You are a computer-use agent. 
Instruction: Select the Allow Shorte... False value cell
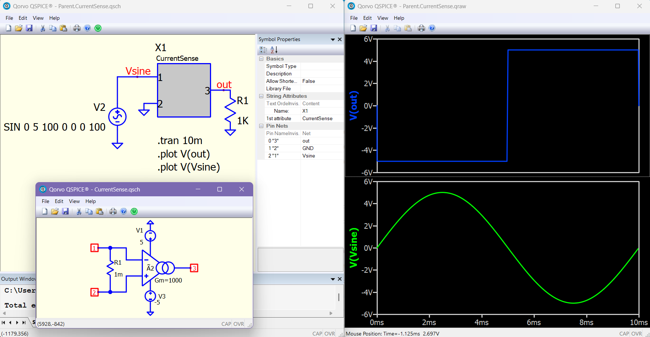click(x=322, y=81)
